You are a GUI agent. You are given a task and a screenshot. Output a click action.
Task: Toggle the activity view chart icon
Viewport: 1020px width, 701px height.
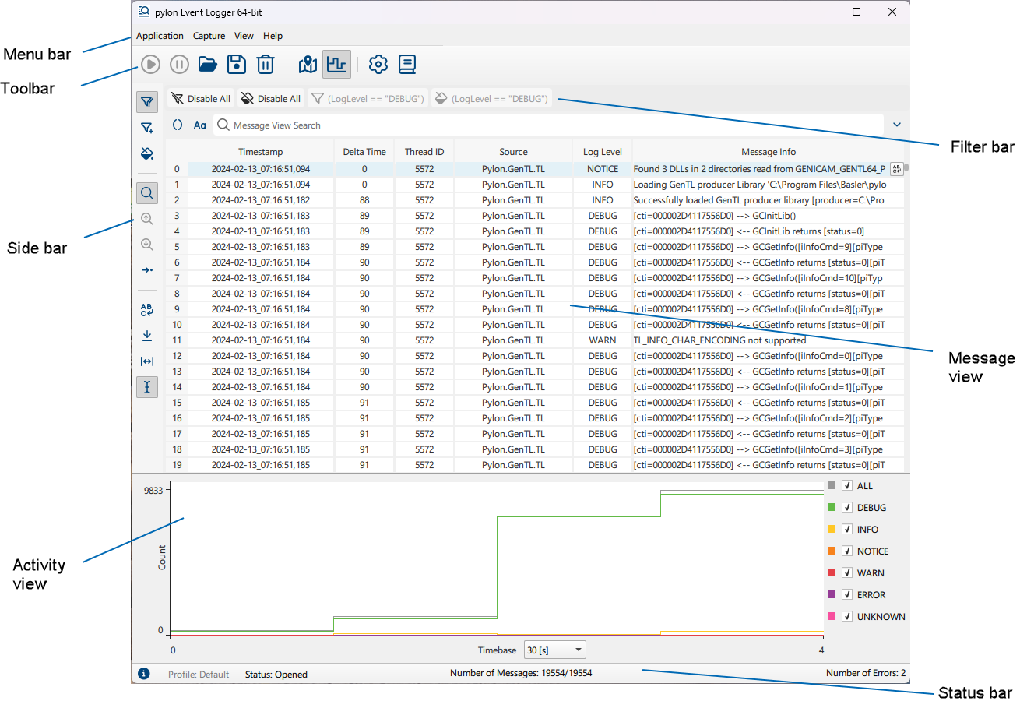pyautogui.click(x=336, y=65)
